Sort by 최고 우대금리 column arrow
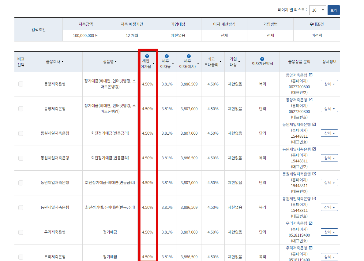 click(x=220, y=62)
